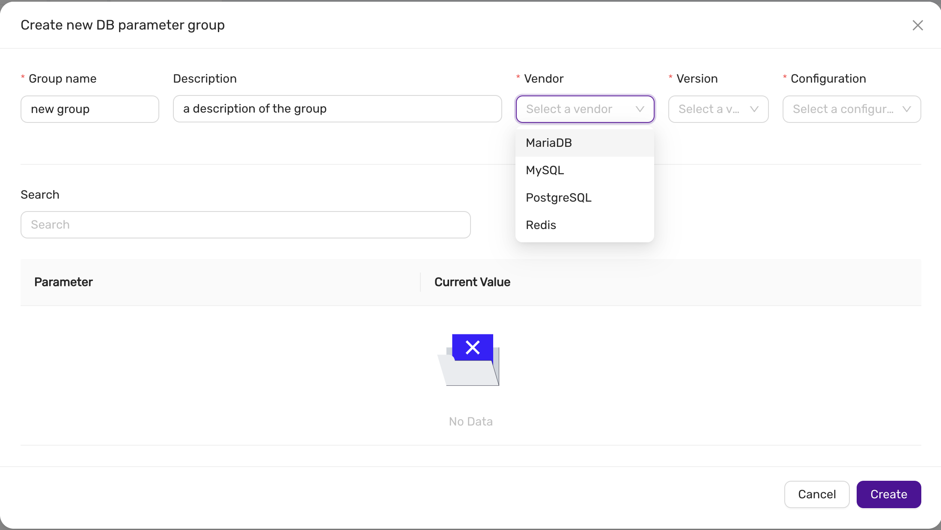Click the chevron on the Configuration selector

click(908, 109)
